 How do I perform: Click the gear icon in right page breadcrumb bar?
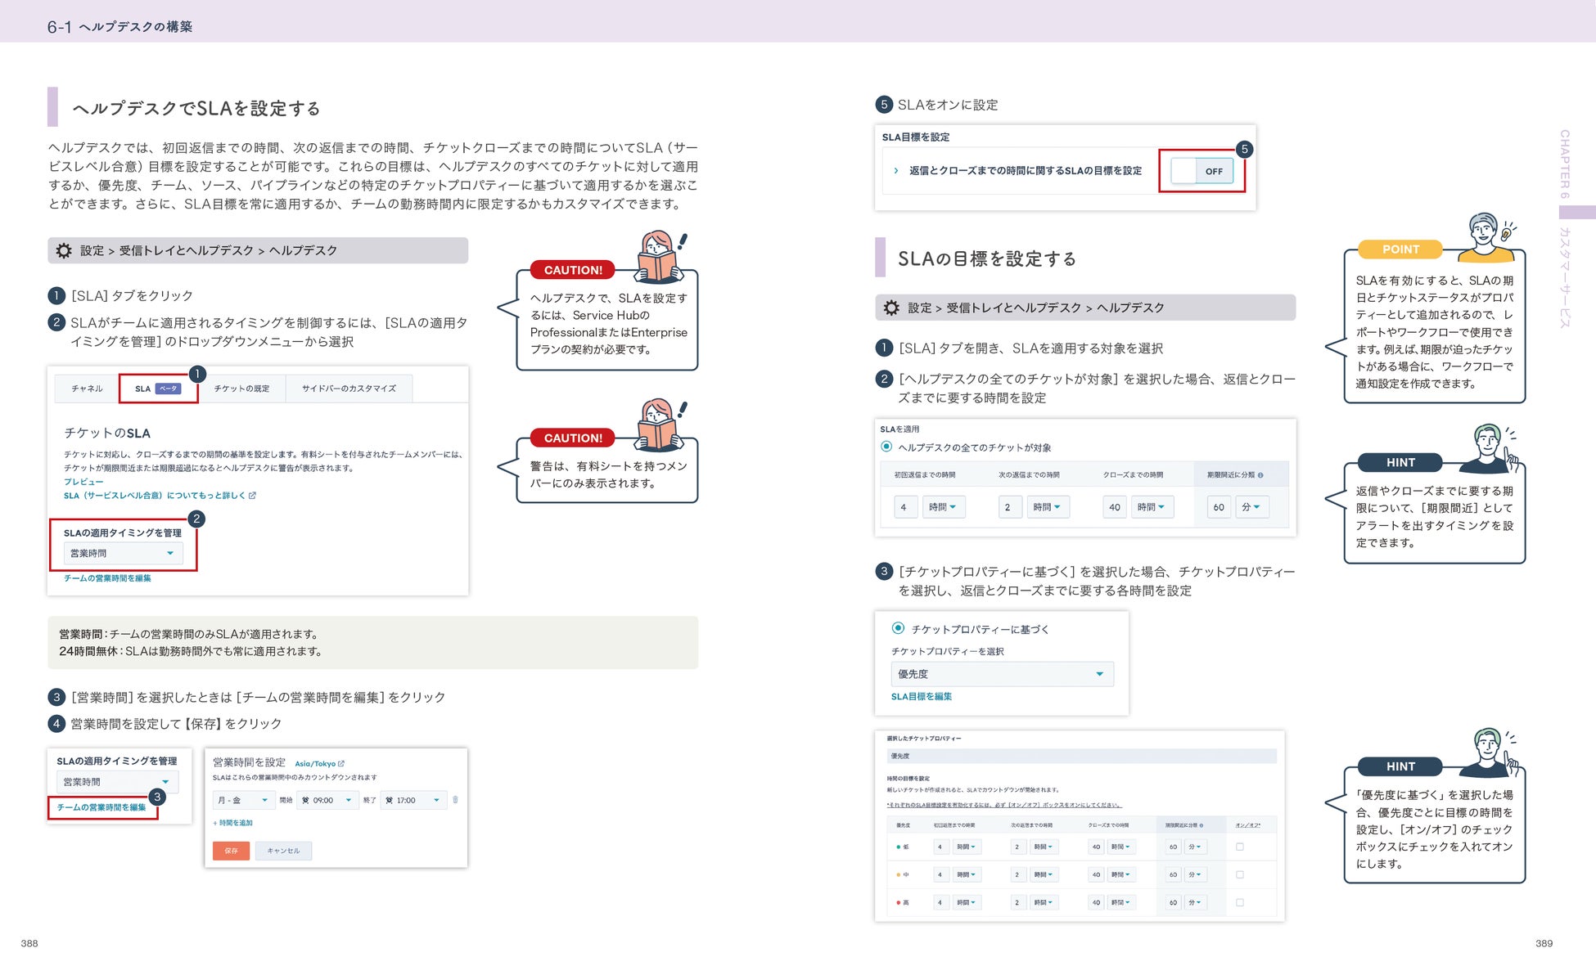coord(891,308)
